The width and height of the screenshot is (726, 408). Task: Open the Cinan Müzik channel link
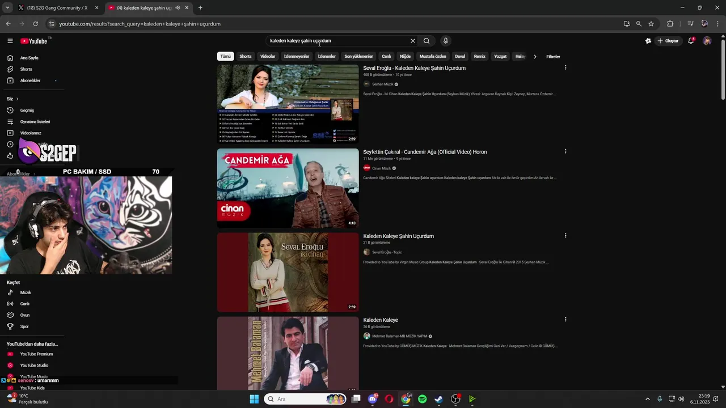point(381,168)
